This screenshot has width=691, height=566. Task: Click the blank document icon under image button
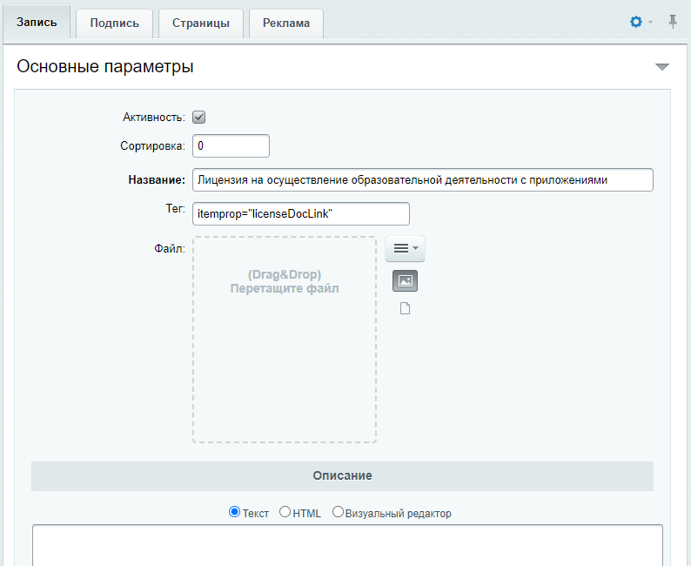click(405, 308)
